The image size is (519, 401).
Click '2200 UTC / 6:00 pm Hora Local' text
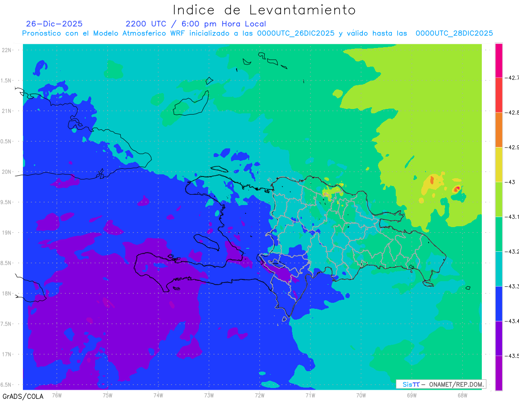195,24
